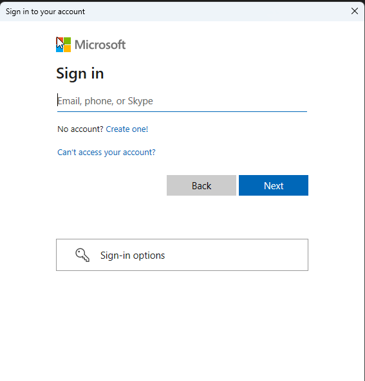Open the Sign-in options box
Image resolution: width=365 pixels, height=381 pixels.
click(182, 255)
